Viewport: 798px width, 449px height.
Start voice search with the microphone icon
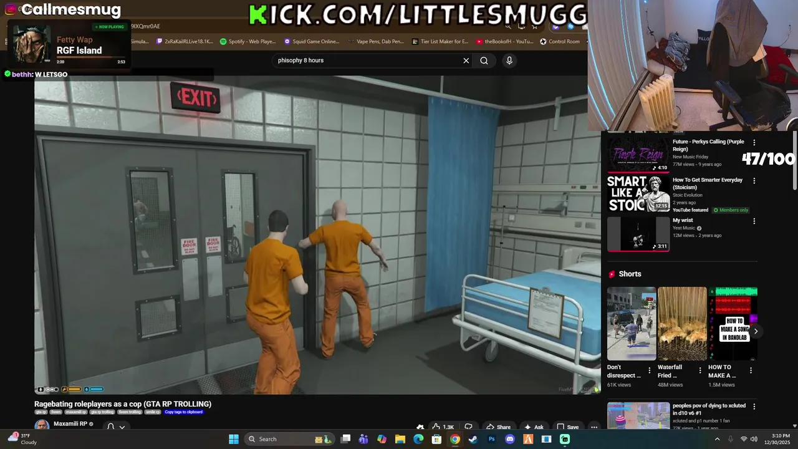point(509,60)
